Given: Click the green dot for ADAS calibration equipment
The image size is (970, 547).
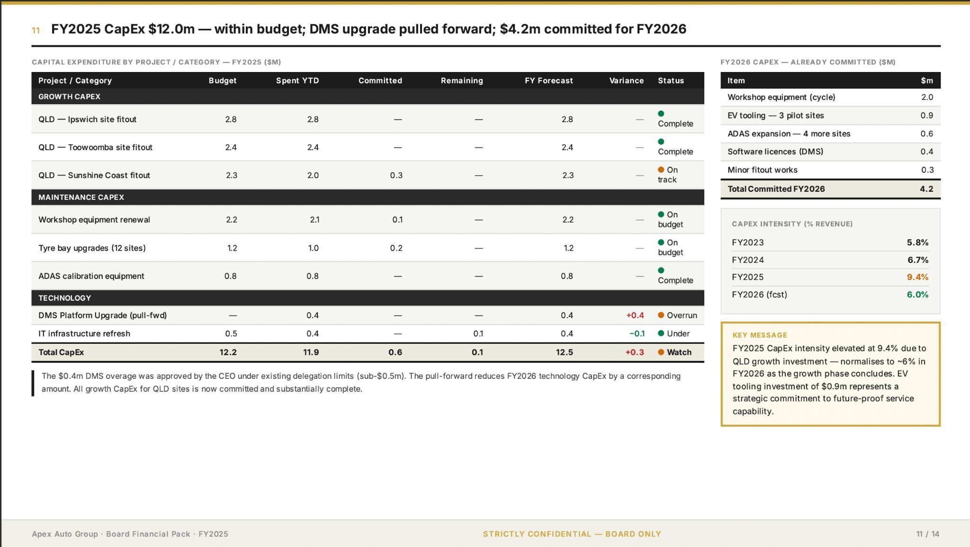Looking at the screenshot, I should tap(661, 270).
